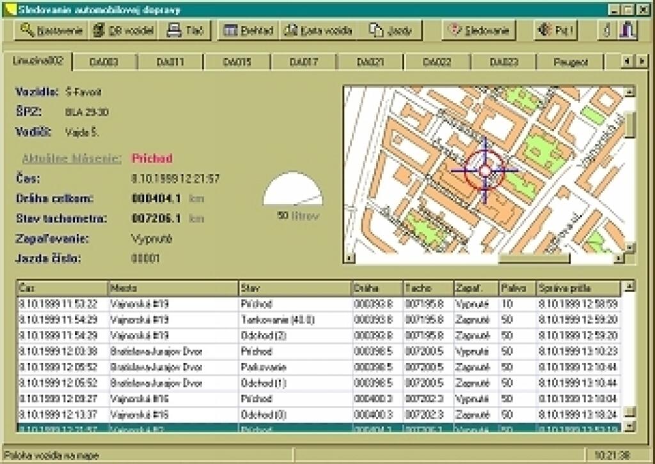Image resolution: width=655 pixels, height=464 pixels.
Task: Click the 50 litrov fuel gauge
Action: tap(293, 189)
